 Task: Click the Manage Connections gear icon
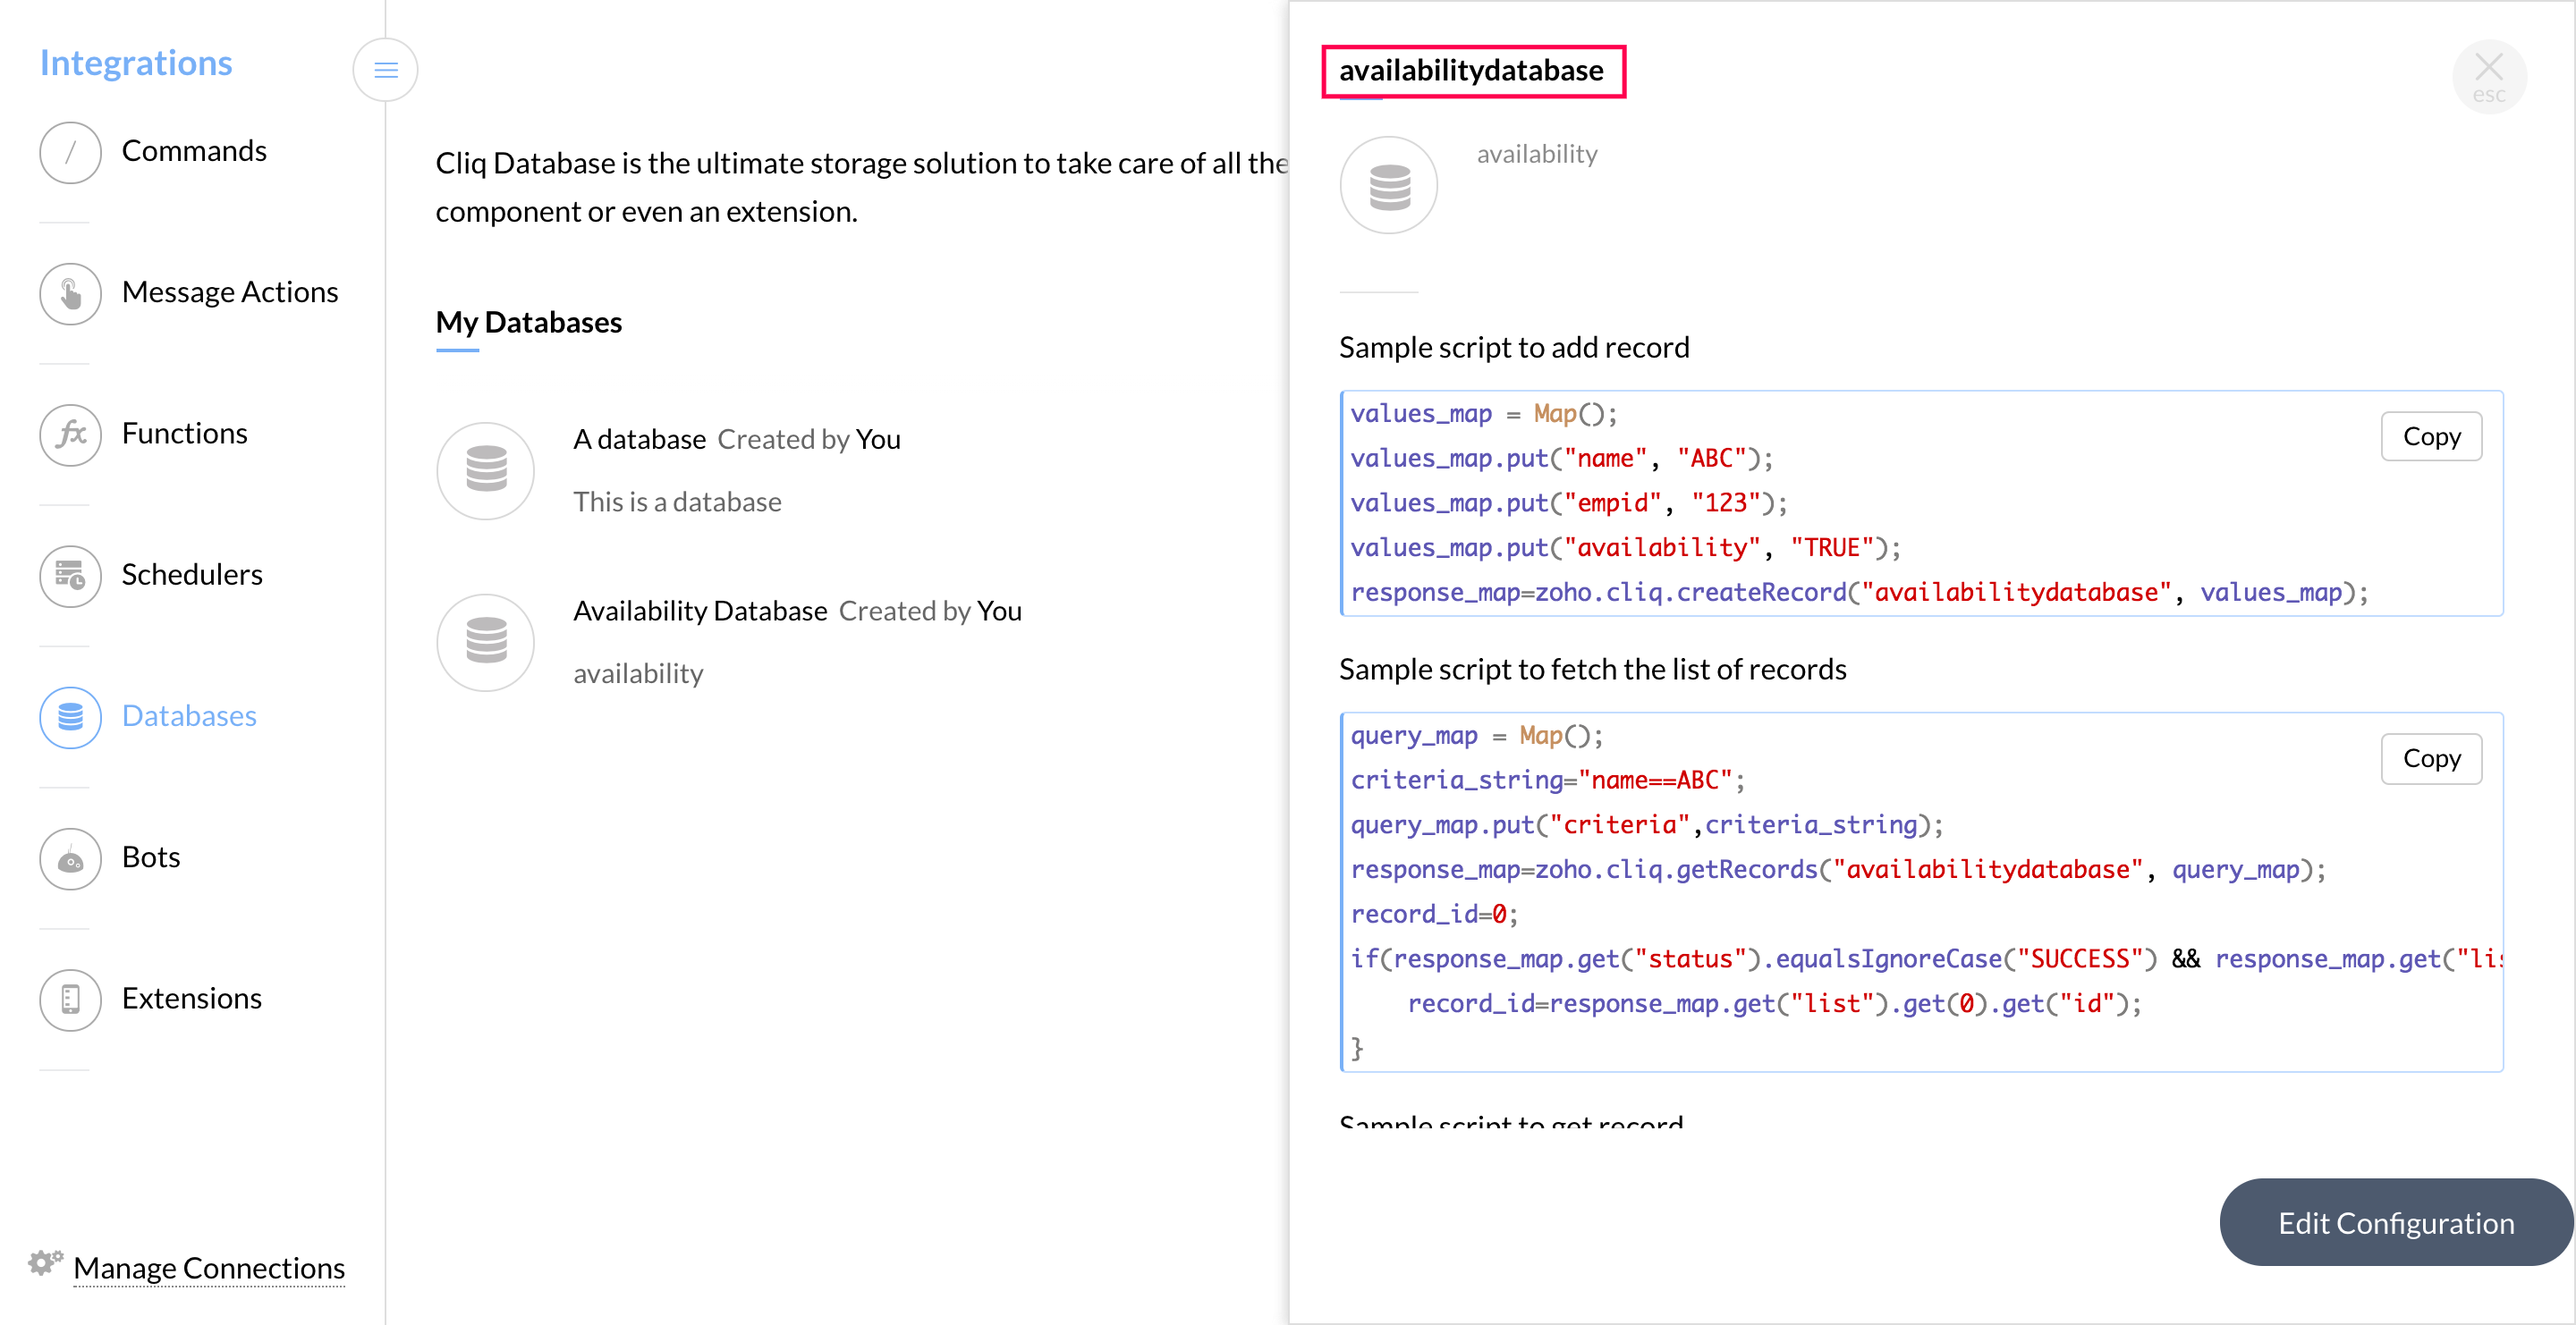45,1263
